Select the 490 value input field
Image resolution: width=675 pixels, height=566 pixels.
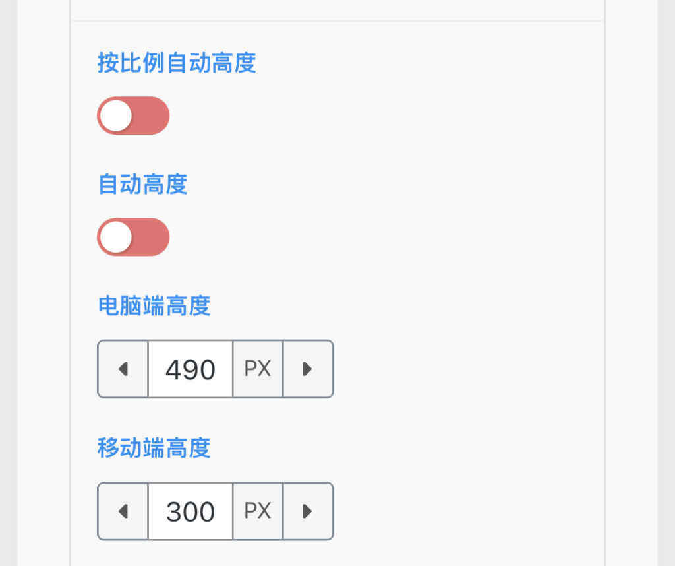[x=191, y=369]
